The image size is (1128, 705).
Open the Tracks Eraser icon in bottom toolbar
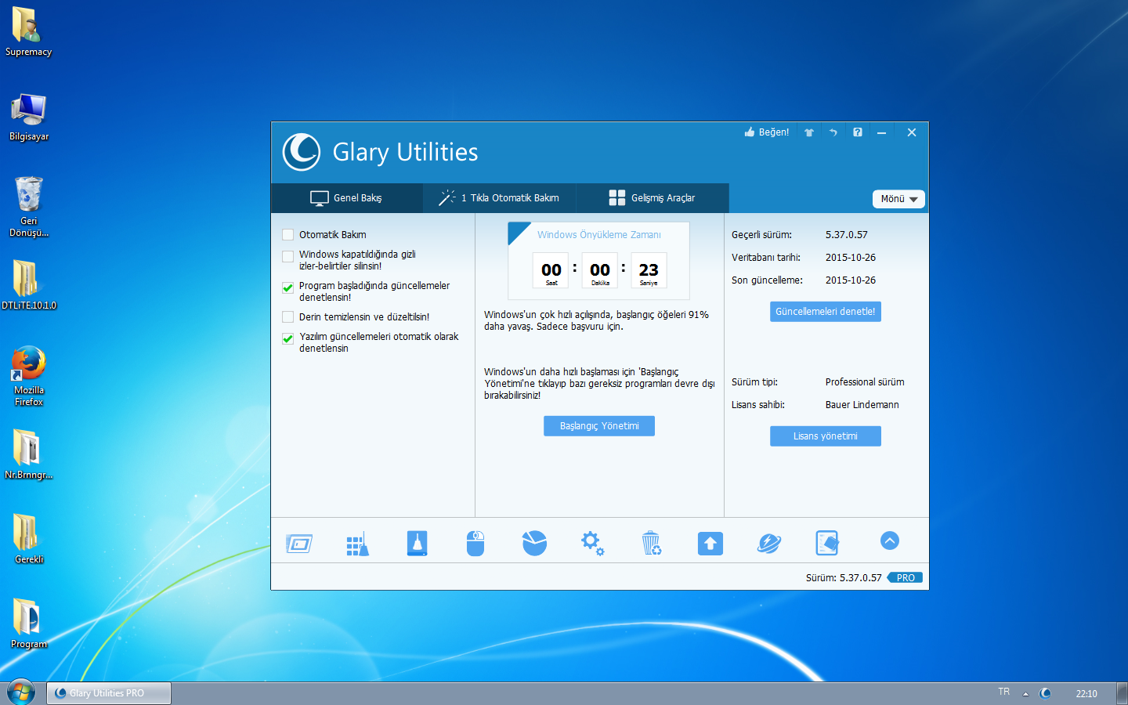pyautogui.click(x=827, y=543)
